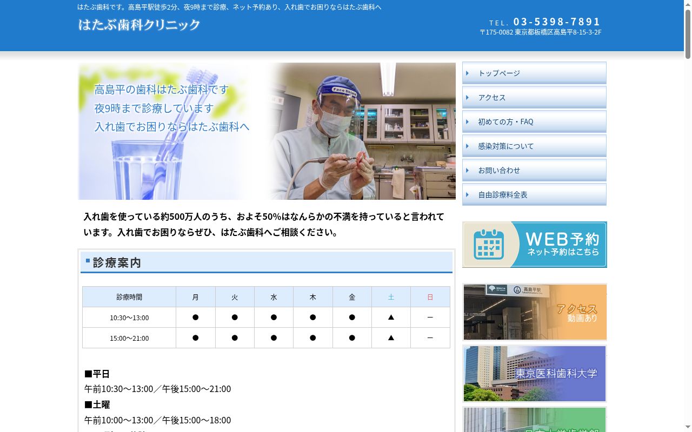Click the 診療案内 section heading

[267, 262]
